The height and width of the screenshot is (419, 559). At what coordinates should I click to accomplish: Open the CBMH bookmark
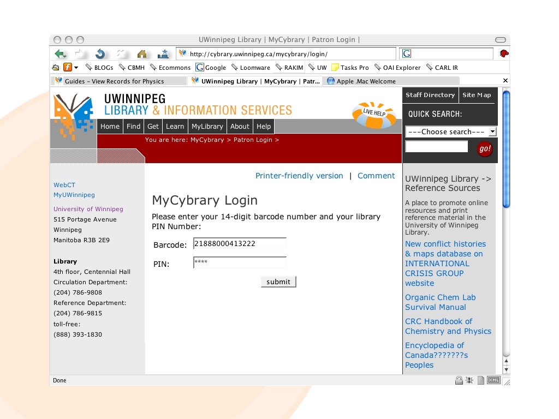tap(132, 68)
